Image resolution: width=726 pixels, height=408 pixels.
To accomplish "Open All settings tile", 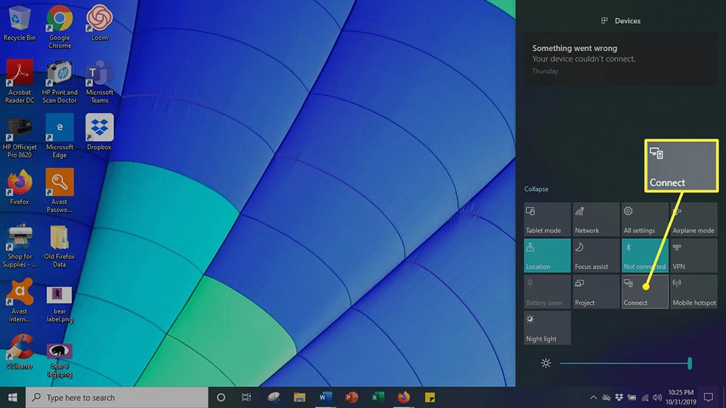I will click(645, 219).
